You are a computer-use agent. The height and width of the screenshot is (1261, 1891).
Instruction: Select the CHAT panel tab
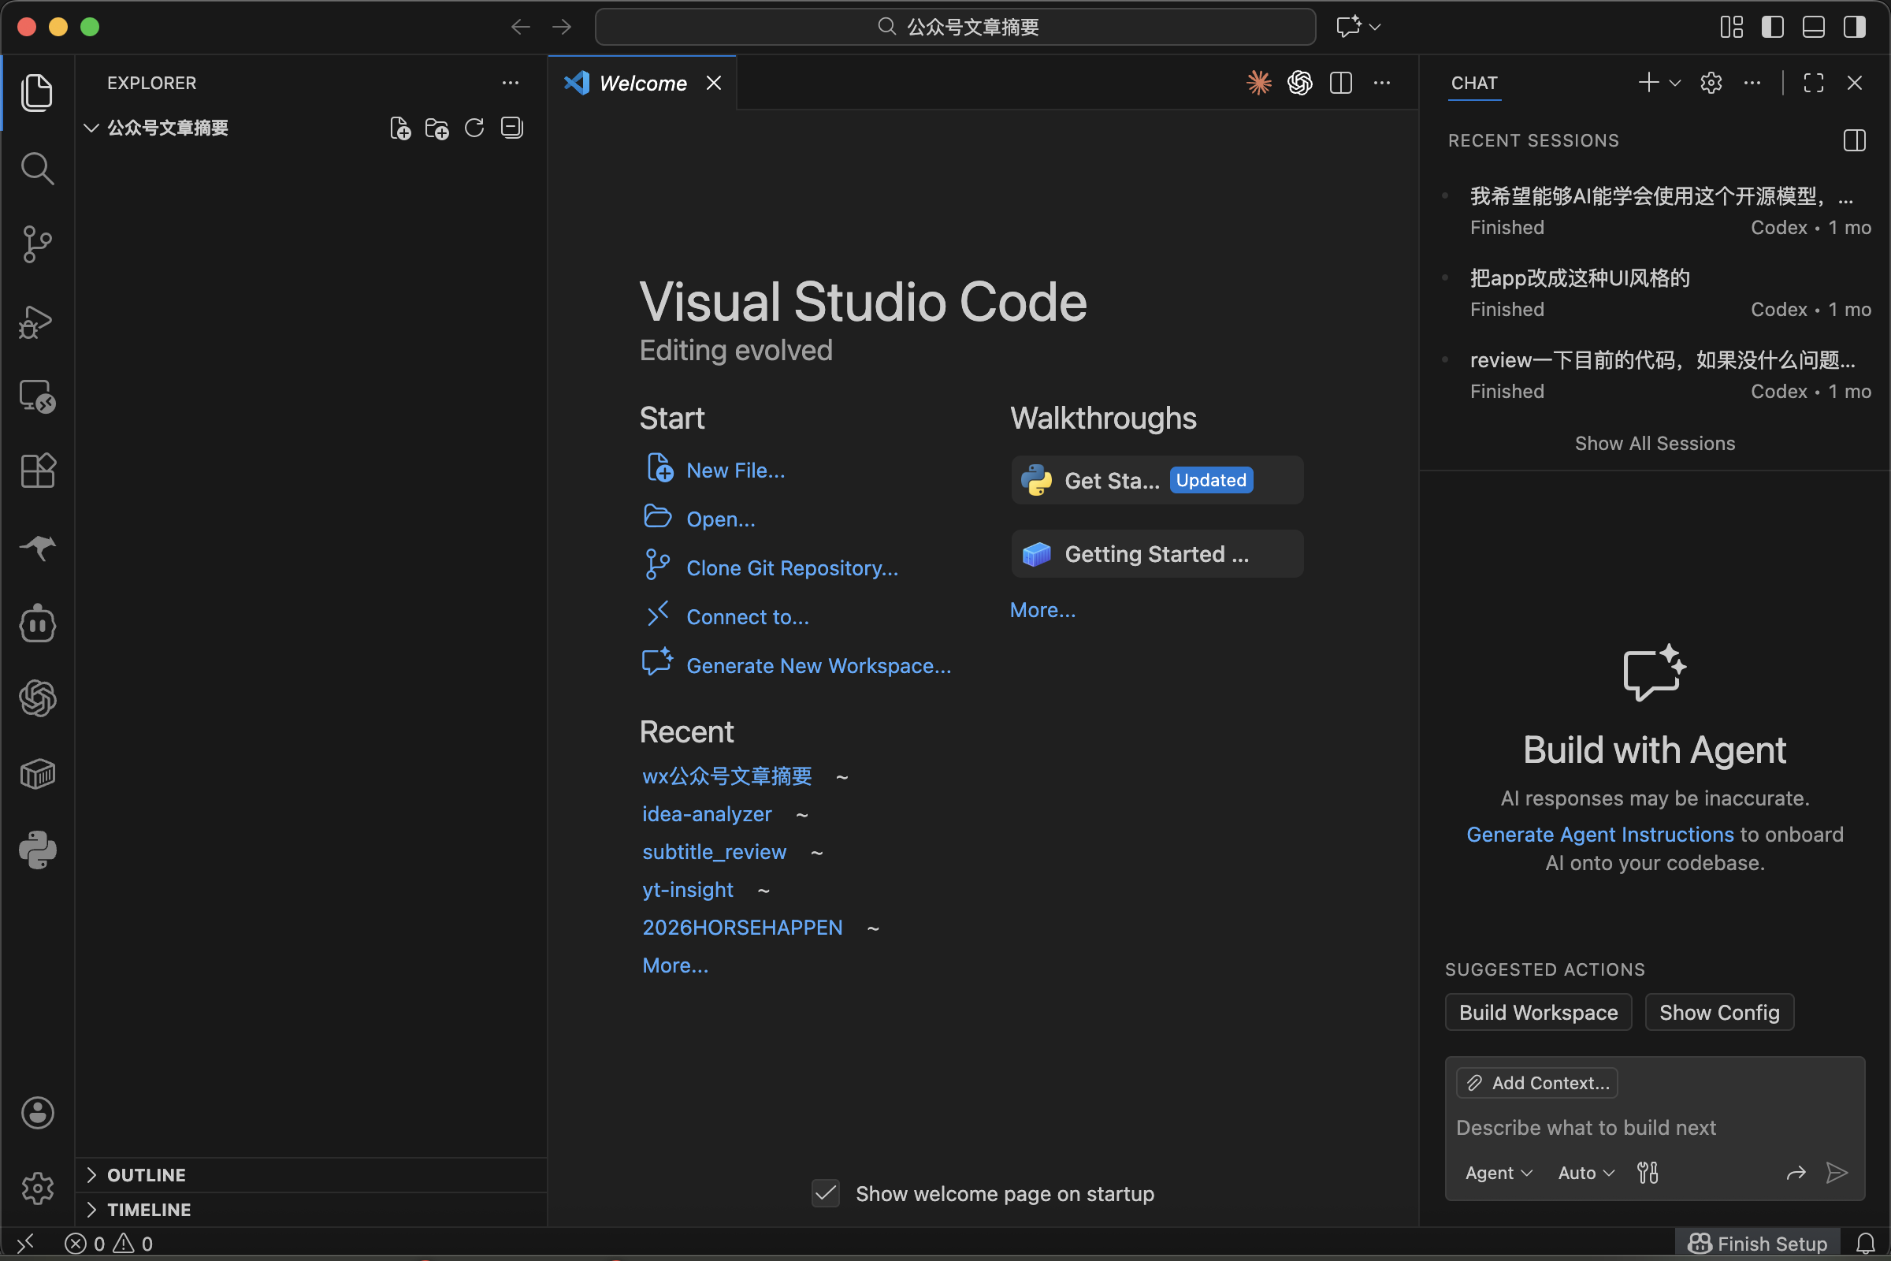(x=1474, y=83)
